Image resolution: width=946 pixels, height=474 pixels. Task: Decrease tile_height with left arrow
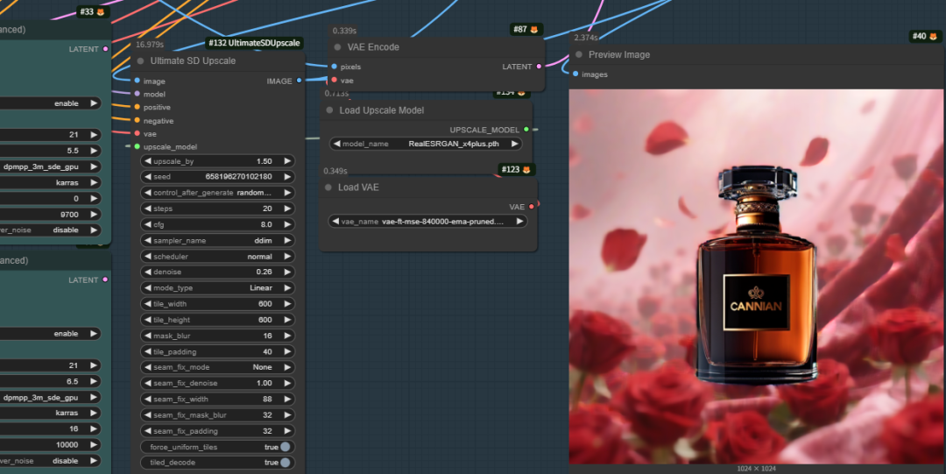148,320
